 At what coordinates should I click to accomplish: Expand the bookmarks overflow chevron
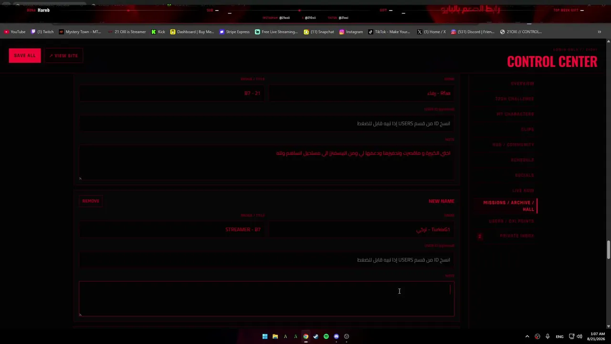[x=599, y=32]
